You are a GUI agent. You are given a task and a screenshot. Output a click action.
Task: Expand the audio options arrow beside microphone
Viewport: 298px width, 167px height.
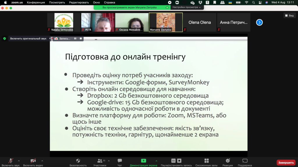(x=19, y=161)
